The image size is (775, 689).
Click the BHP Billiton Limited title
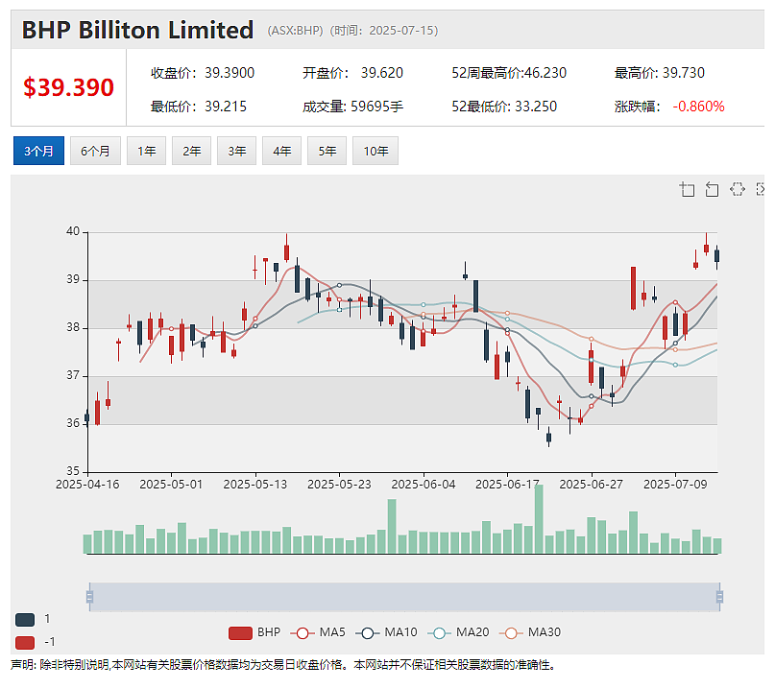tap(138, 30)
